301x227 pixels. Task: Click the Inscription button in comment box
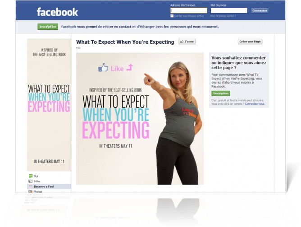(x=221, y=93)
